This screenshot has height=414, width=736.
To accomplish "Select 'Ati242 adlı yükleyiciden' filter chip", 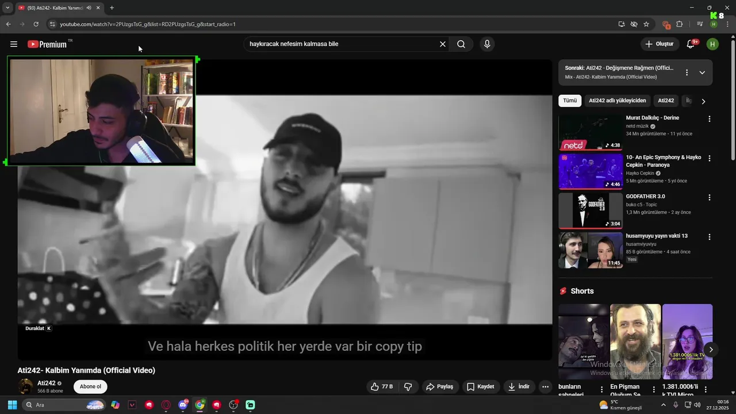I will click(618, 101).
